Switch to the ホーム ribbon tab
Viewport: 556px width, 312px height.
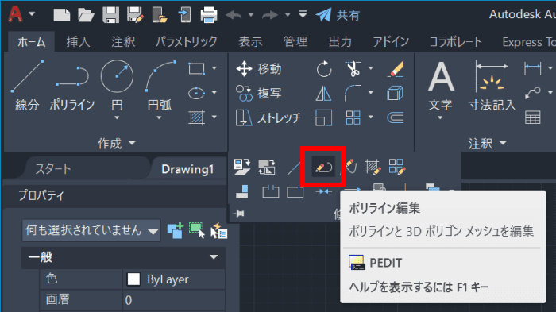32,42
